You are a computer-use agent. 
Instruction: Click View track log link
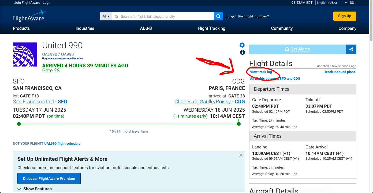pyautogui.click(x=261, y=72)
